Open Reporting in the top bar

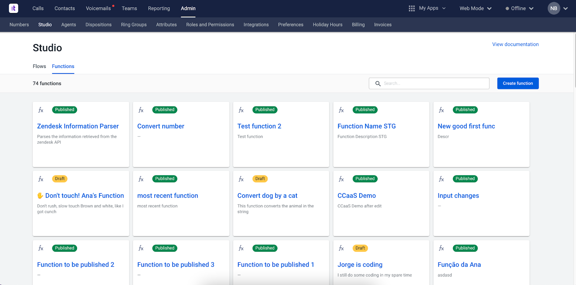tap(159, 8)
